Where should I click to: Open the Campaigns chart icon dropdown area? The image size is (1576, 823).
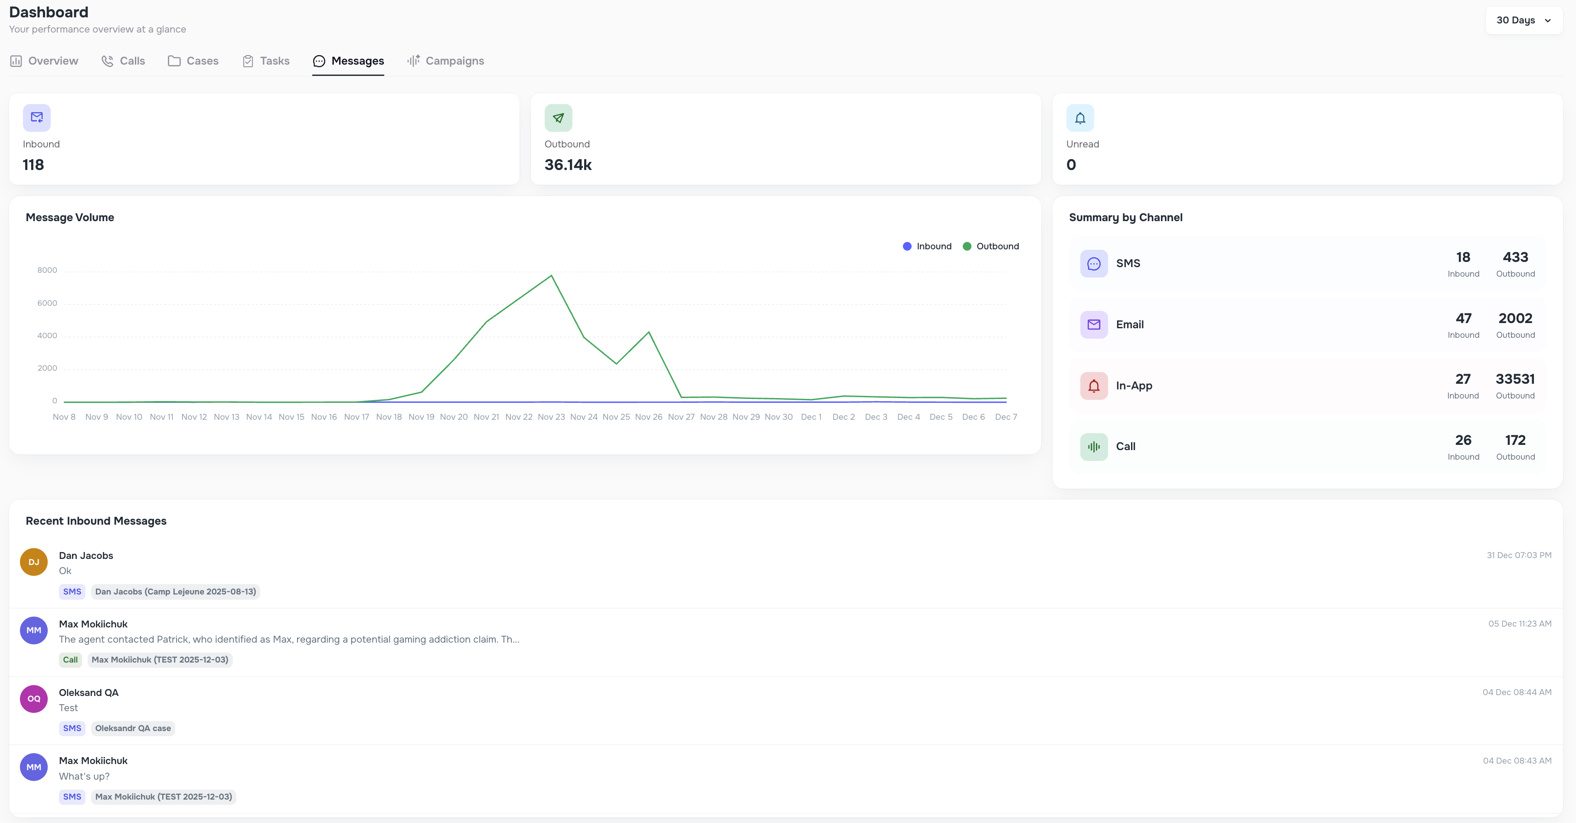(414, 61)
